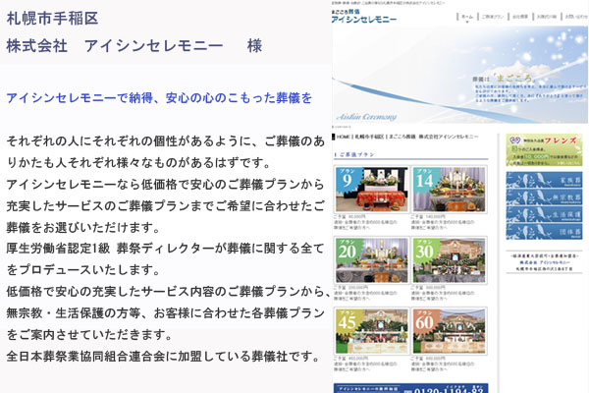
Task: Click the blue 無宗教 sidebar button
Action: 544,197
